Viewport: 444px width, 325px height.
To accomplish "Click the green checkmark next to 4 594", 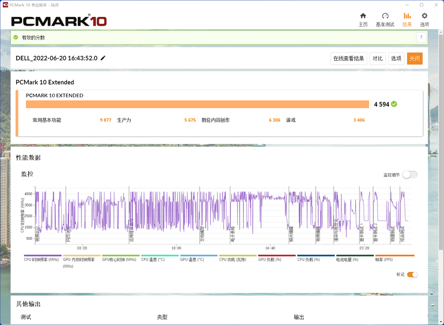I will (x=394, y=104).
